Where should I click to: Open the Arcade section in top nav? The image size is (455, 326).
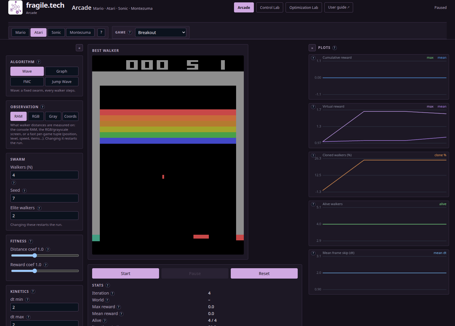click(244, 7)
